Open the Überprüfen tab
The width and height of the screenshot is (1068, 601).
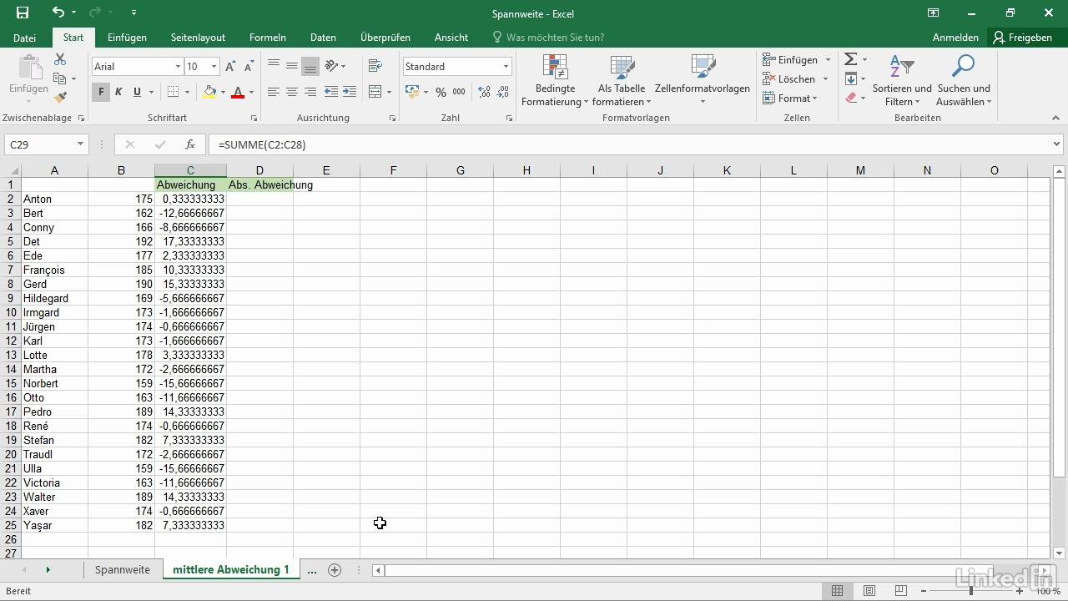coord(385,38)
